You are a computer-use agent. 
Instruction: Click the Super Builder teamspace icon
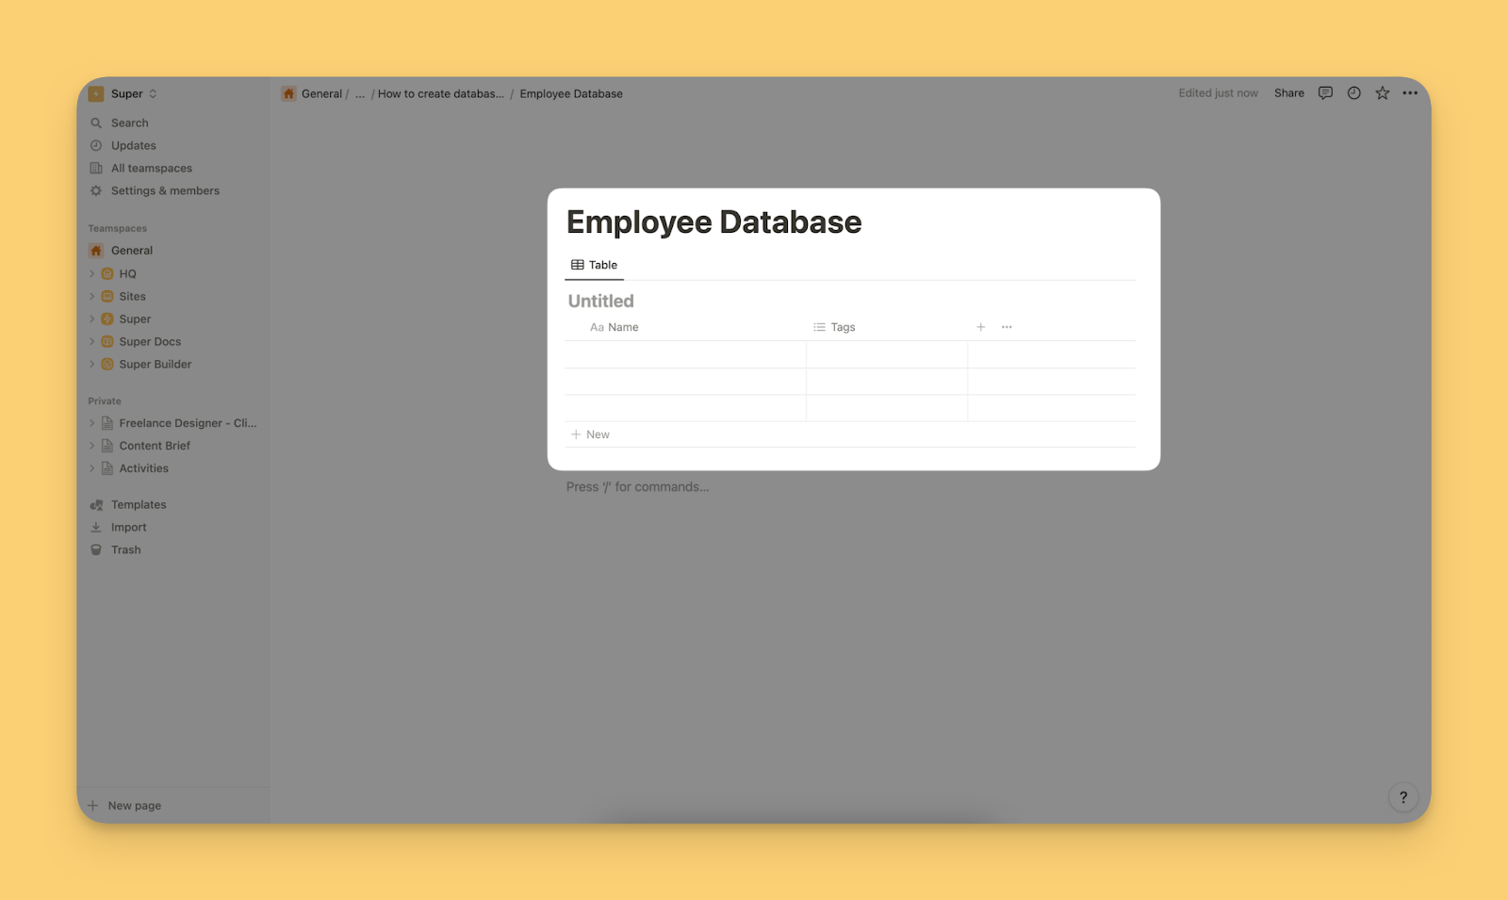[107, 365]
